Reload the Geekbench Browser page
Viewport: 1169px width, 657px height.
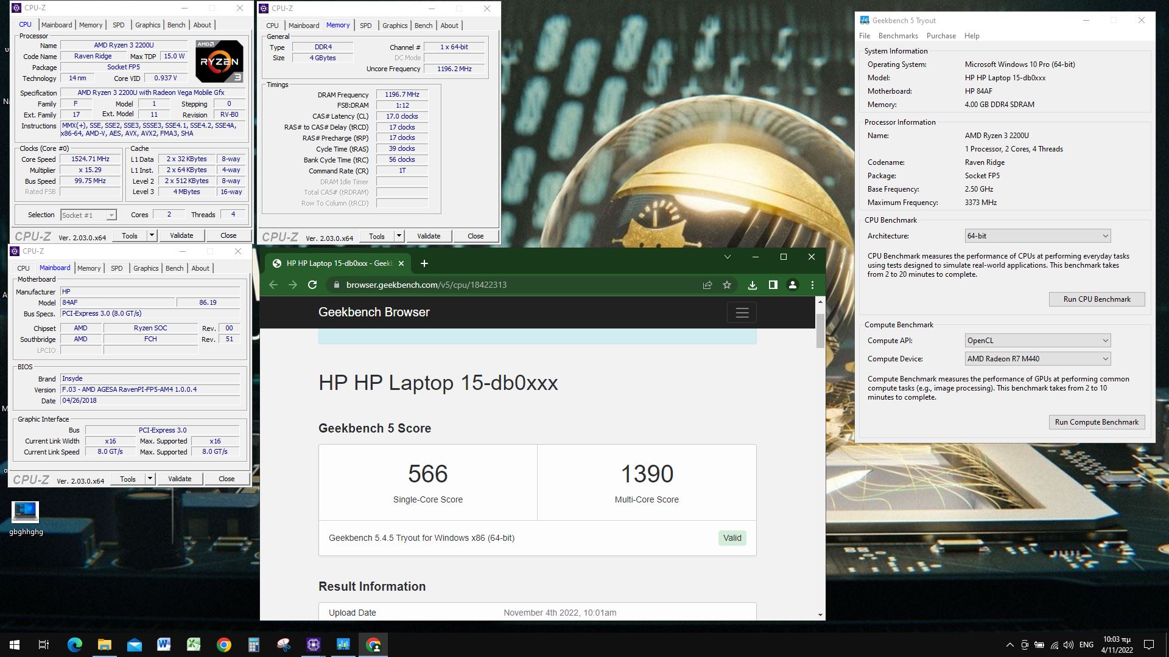(x=312, y=285)
